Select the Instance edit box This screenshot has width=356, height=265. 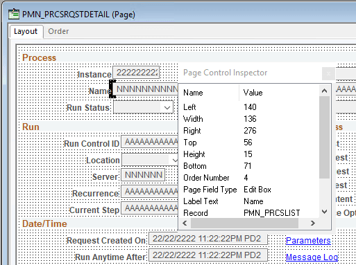pos(136,73)
